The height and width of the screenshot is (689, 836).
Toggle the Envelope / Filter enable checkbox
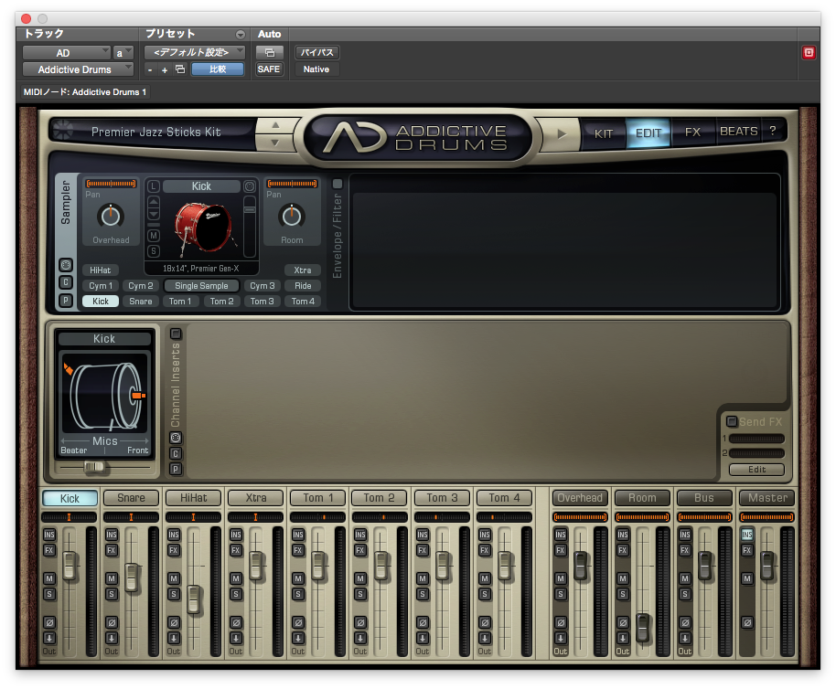(x=337, y=184)
